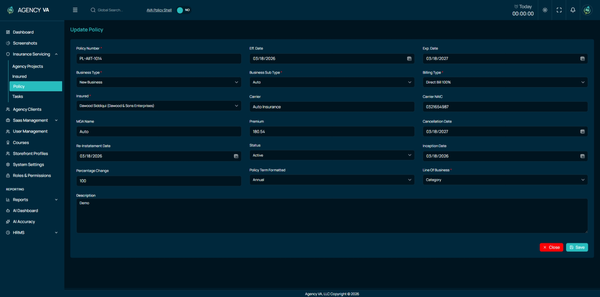This screenshot has width=600, height=297.
Task: Open Eff. Date calendar picker icon
Action: 409,59
